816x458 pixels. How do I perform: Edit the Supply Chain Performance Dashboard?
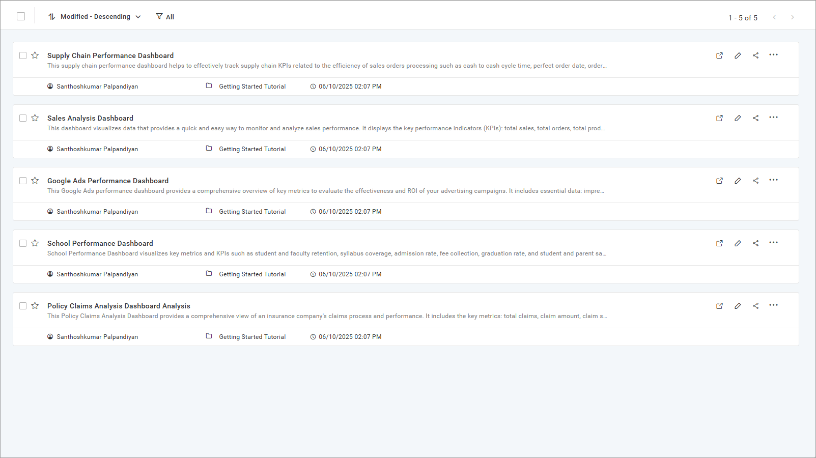[738, 55]
